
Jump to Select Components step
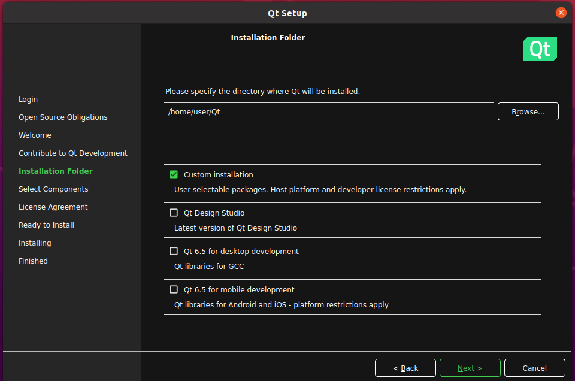53,189
